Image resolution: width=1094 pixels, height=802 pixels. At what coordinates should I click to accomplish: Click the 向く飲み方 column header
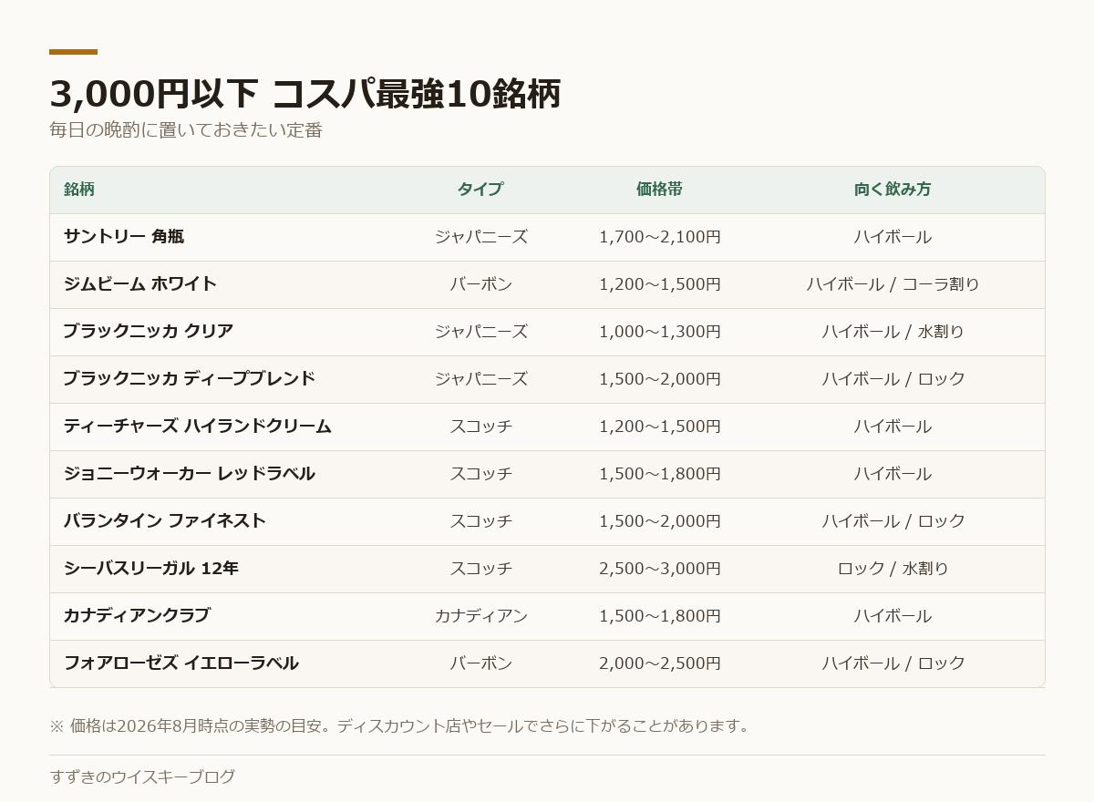point(893,190)
